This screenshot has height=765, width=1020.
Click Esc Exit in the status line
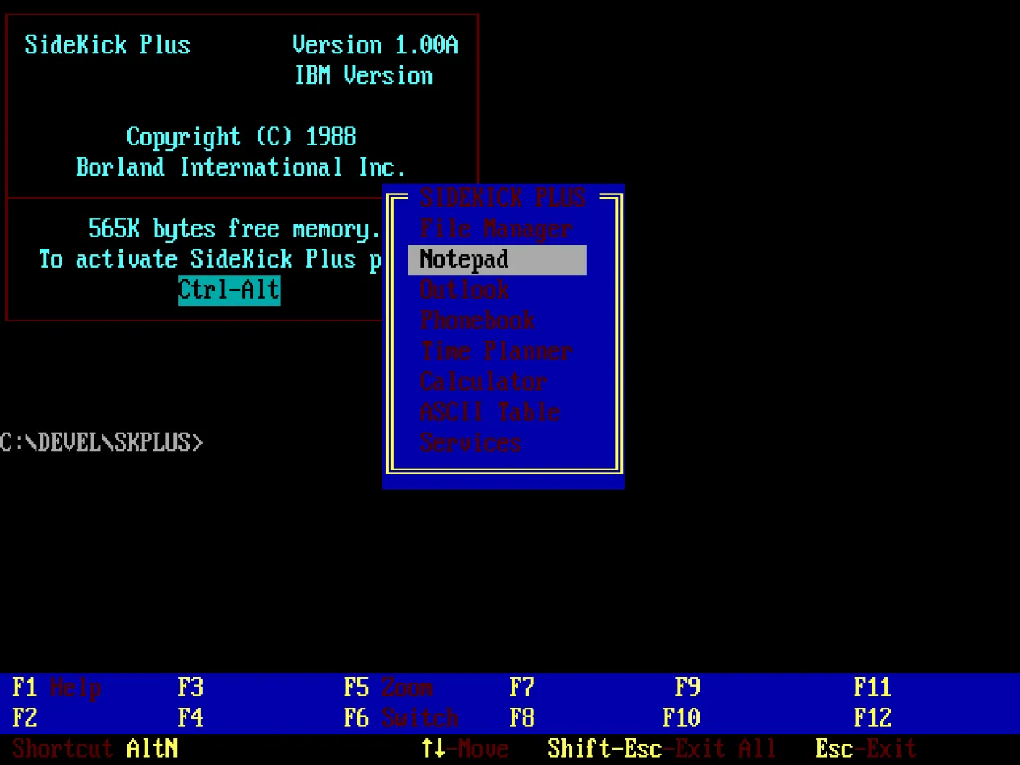tap(866, 749)
